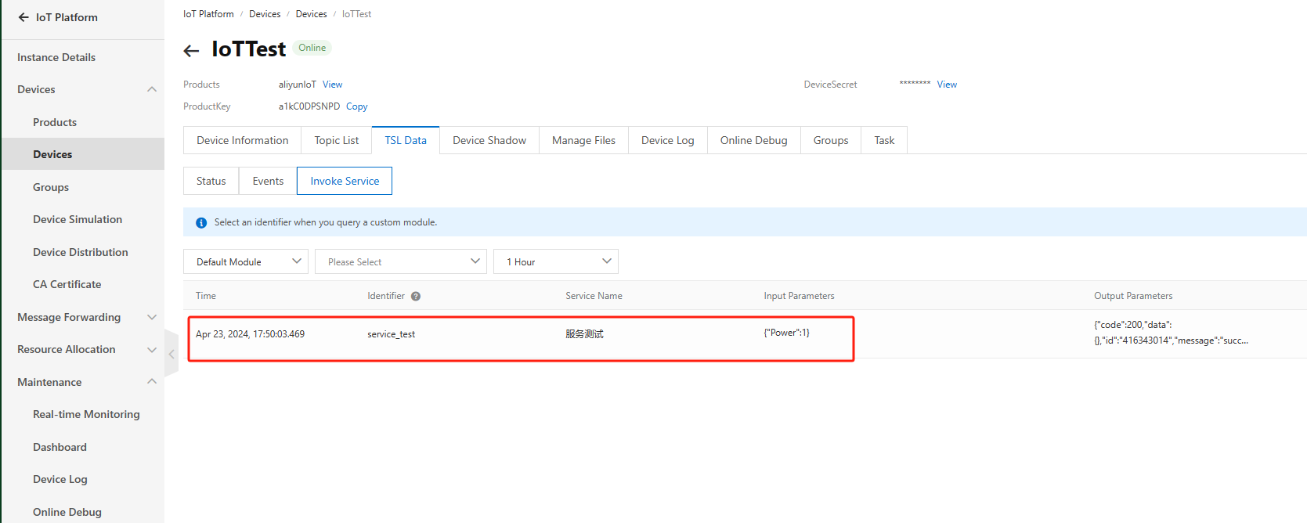Image resolution: width=1307 pixels, height=526 pixels.
Task: Expand the Message Forwarding menu
Action: click(x=152, y=317)
